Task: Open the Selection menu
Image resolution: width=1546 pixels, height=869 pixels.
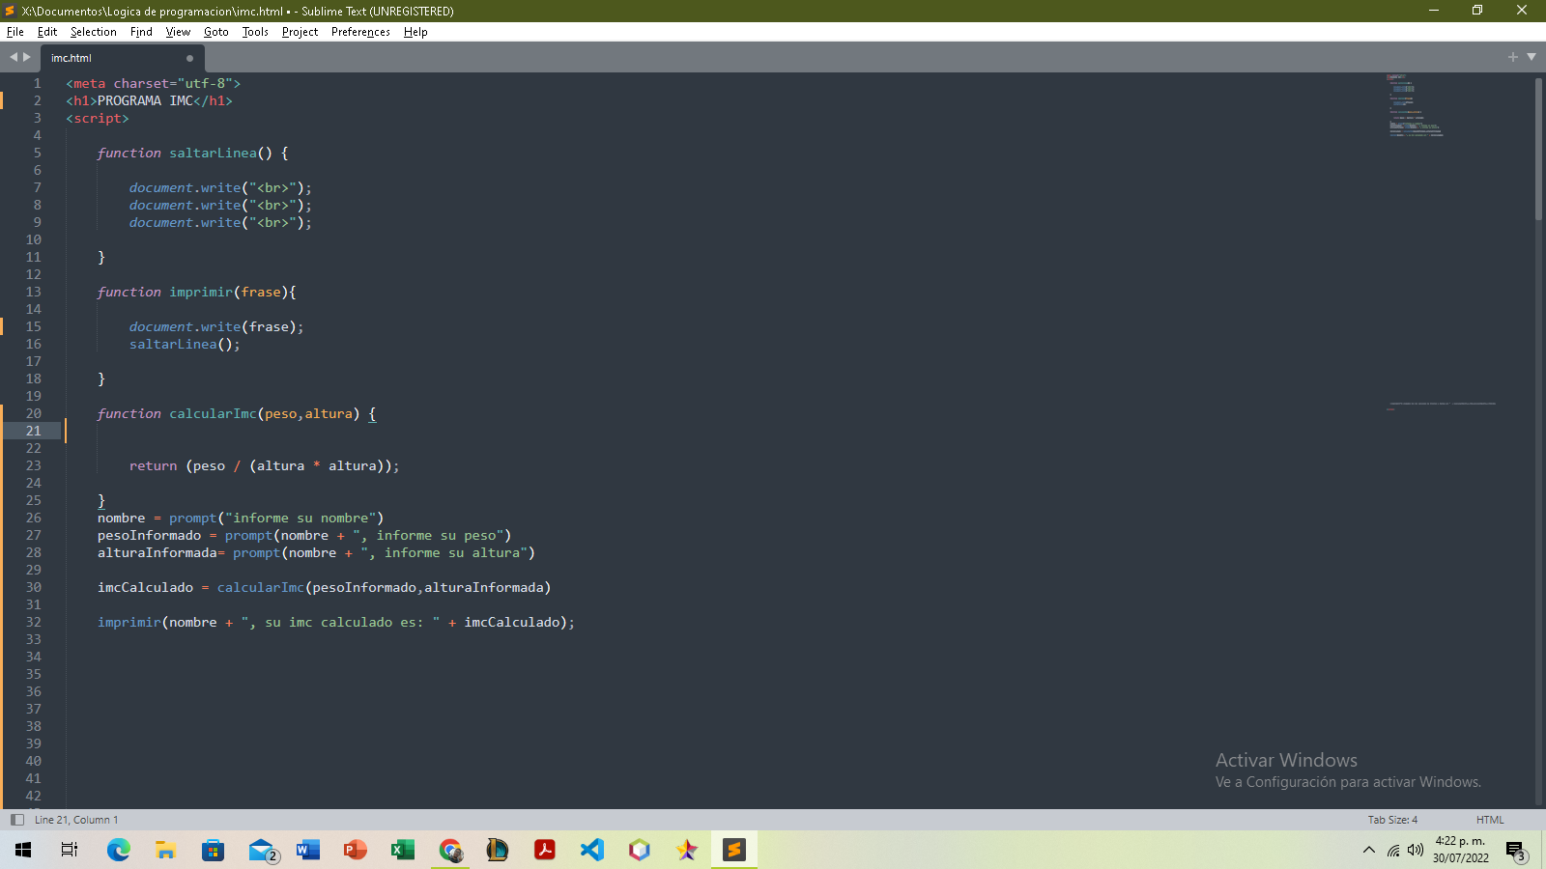Action: pyautogui.click(x=93, y=32)
